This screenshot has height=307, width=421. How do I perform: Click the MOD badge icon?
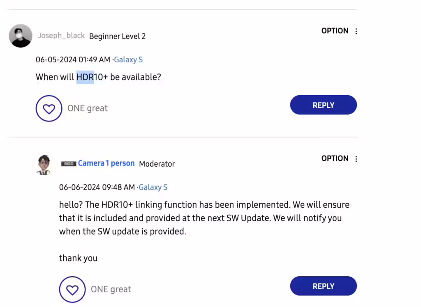pyautogui.click(x=69, y=163)
